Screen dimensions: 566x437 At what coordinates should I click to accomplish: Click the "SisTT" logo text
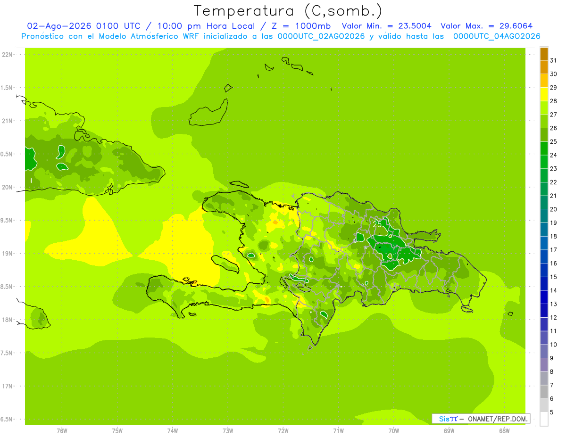point(448,419)
